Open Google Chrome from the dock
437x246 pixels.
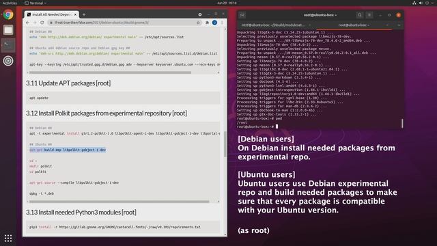[8, 14]
